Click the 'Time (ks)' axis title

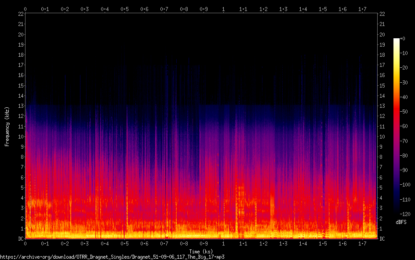(x=201, y=251)
